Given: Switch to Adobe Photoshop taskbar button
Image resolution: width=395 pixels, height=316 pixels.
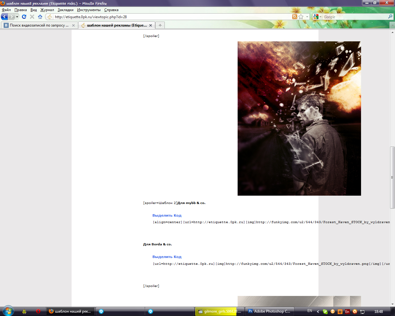Looking at the screenshot, I should (x=269, y=311).
